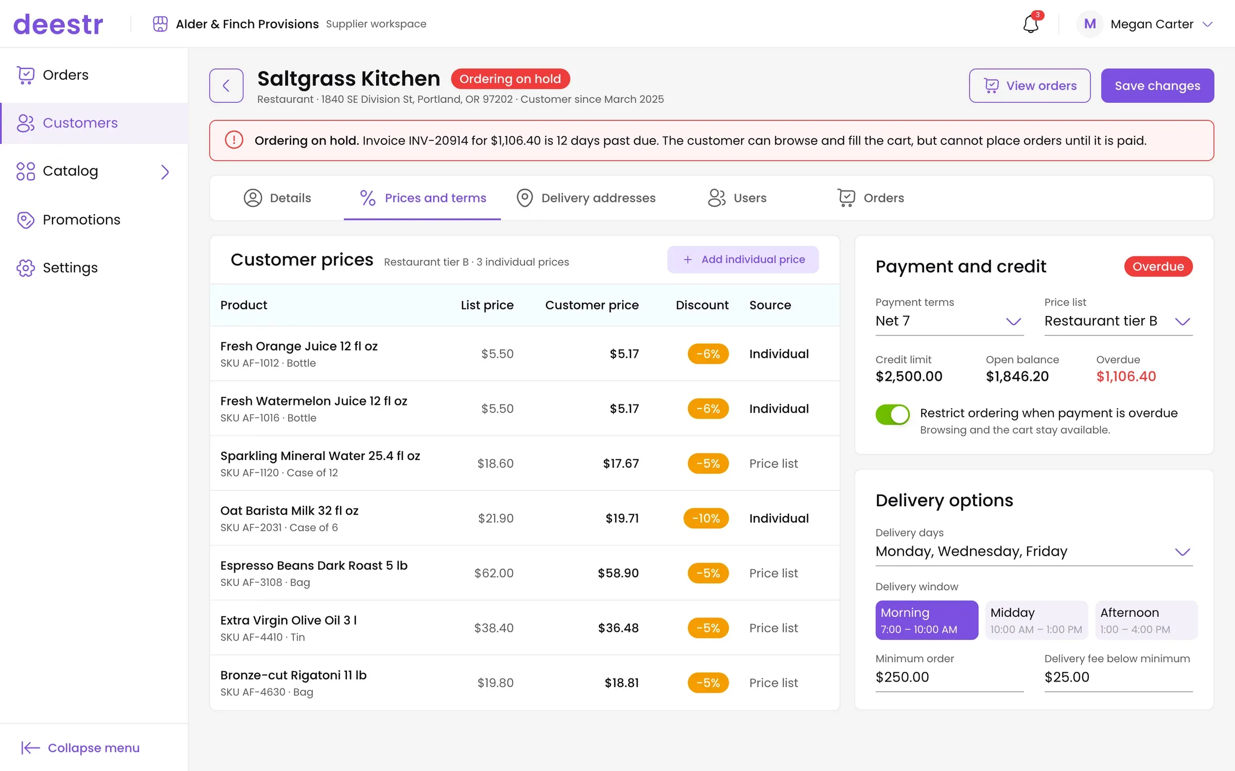This screenshot has height=771, width=1235.
Task: Click the cart icon on Orders tab
Action: click(846, 198)
